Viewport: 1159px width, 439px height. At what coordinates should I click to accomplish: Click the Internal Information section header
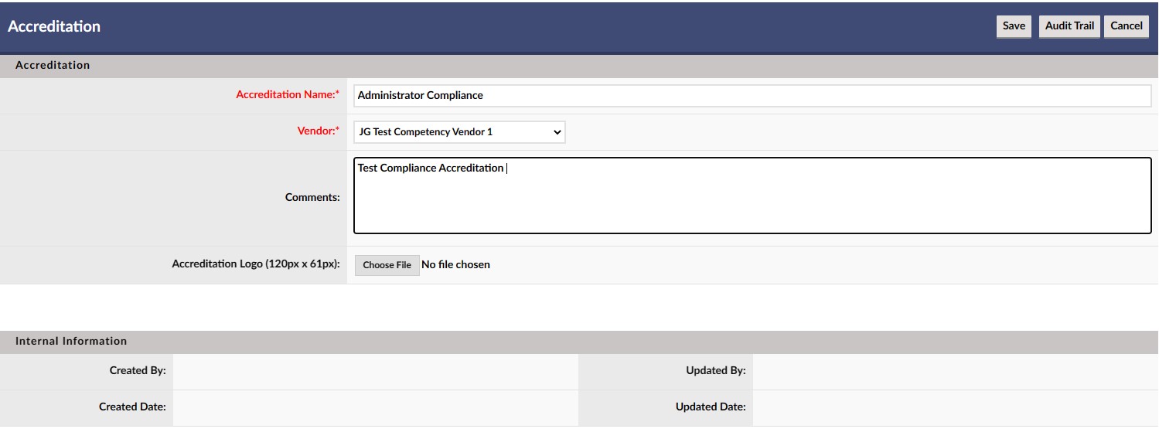coord(579,342)
